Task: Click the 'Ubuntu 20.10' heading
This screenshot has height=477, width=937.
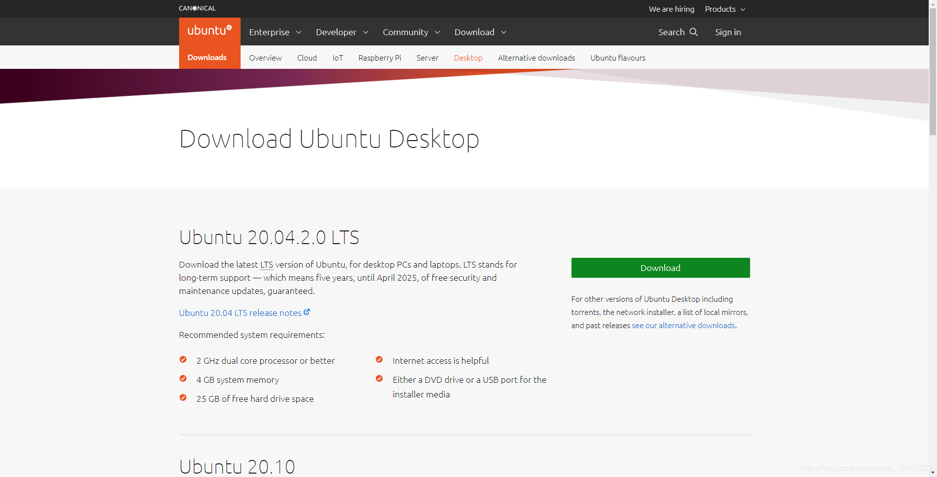Action: tap(237, 467)
